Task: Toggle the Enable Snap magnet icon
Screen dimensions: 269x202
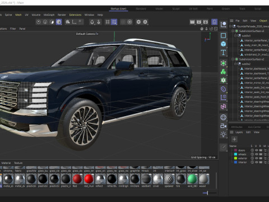Action: [x=92, y=22]
